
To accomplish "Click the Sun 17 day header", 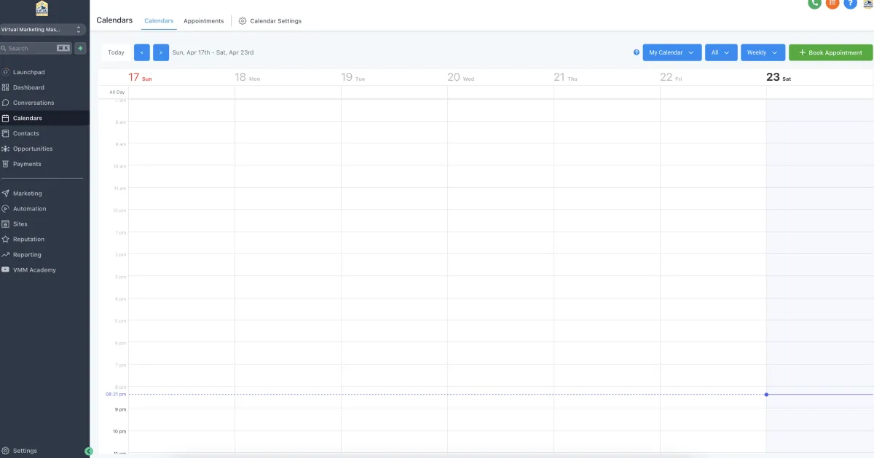I will click(x=140, y=77).
